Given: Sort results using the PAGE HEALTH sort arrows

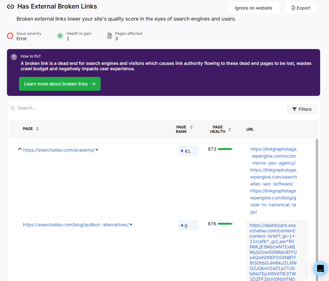Looking at the screenshot, I should (229, 129).
